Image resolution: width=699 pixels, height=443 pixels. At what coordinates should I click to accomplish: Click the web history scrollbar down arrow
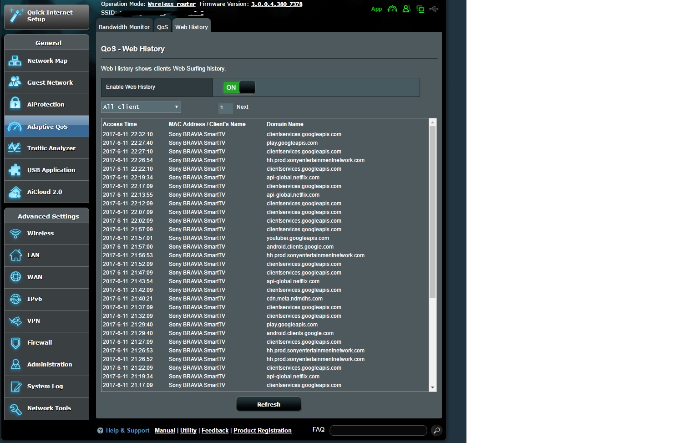[x=432, y=387]
